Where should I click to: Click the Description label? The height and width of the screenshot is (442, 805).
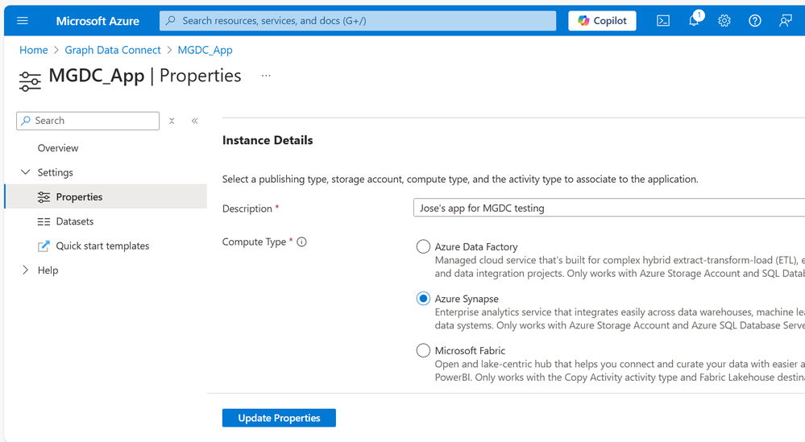coord(247,209)
